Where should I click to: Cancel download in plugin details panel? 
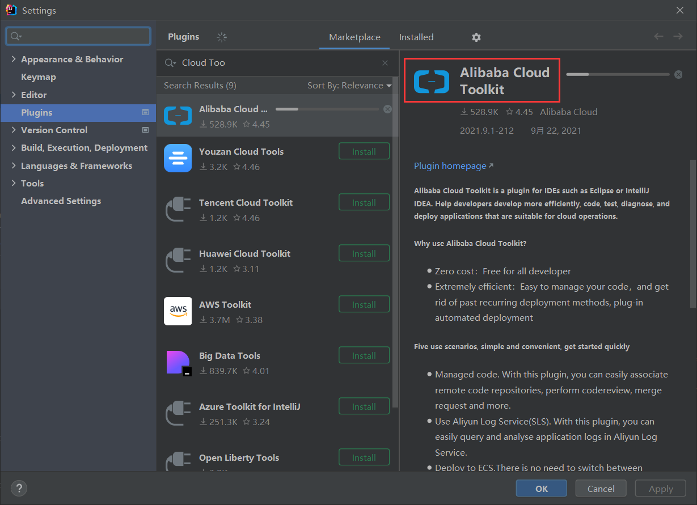(678, 74)
